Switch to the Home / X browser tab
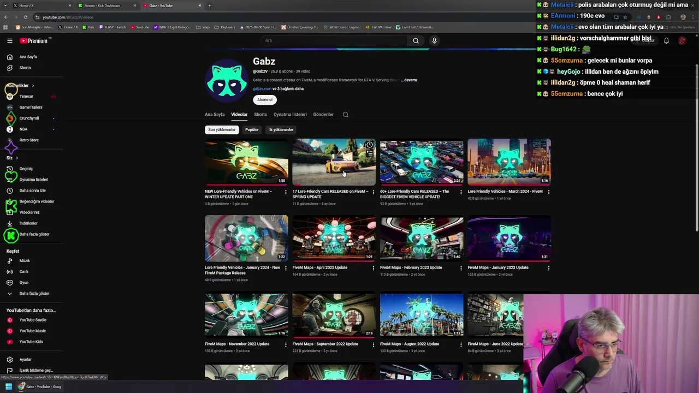The width and height of the screenshot is (699, 393). (x=41, y=5)
